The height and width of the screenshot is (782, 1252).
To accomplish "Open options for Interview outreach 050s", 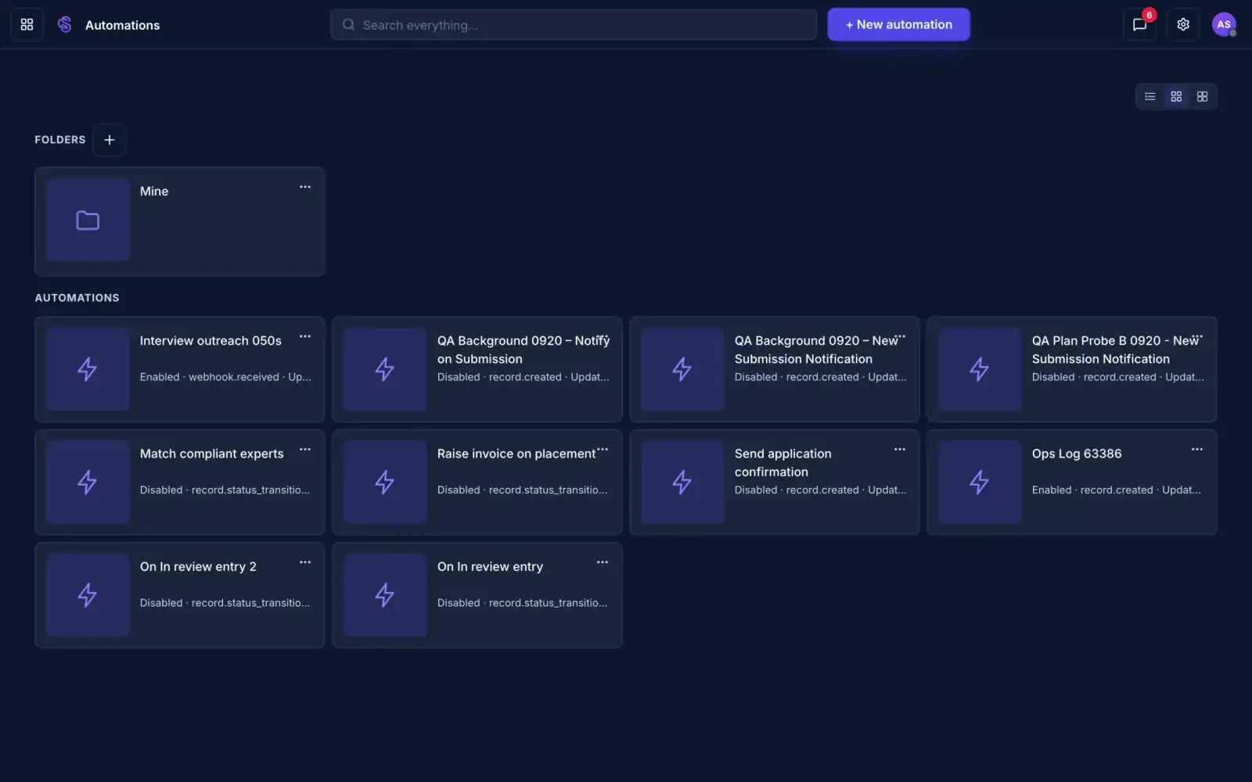I will (305, 336).
